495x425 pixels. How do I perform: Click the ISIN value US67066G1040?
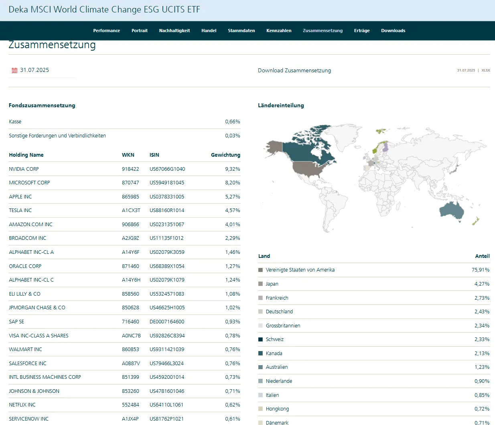[x=167, y=169]
